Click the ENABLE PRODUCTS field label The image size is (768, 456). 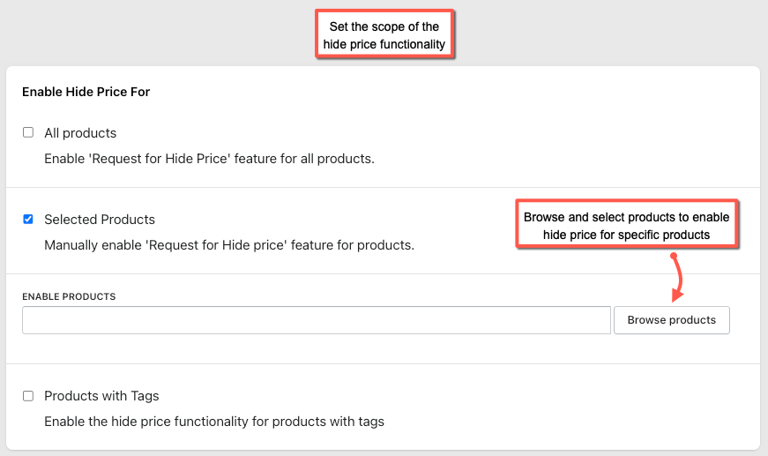point(69,296)
